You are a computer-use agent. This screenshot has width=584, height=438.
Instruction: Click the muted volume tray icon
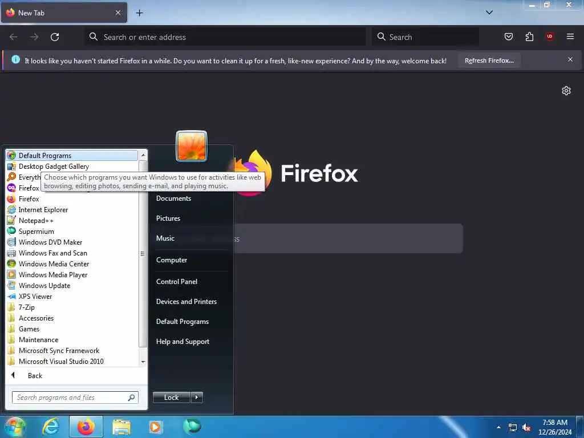526,428
